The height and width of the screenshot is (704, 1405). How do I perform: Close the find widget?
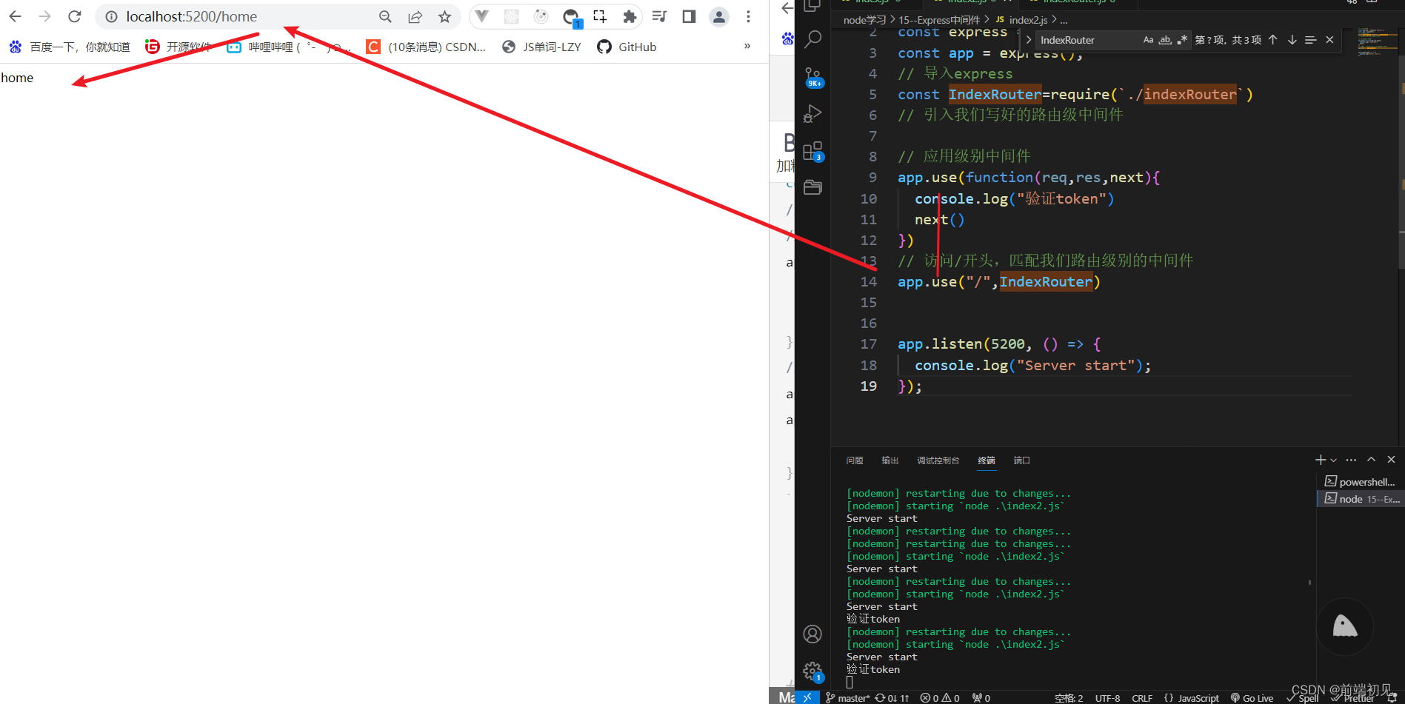click(1329, 40)
